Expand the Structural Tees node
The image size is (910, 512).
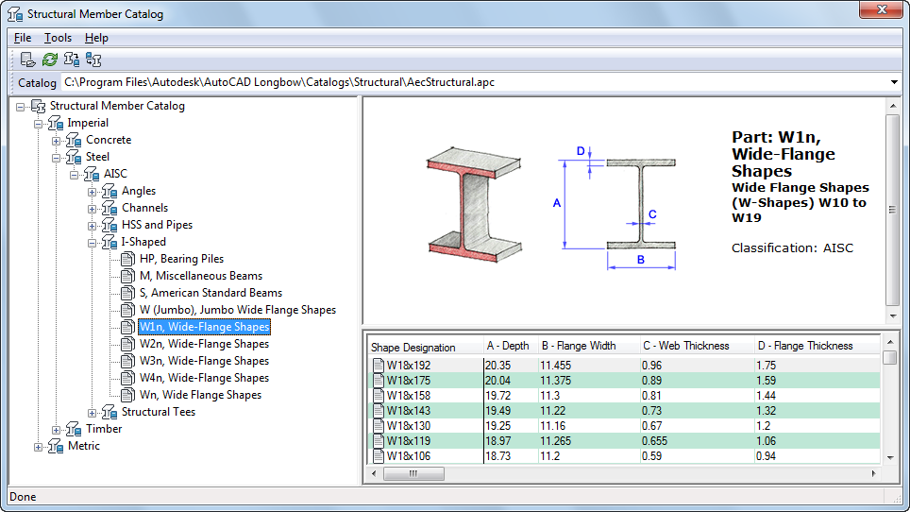click(x=93, y=413)
